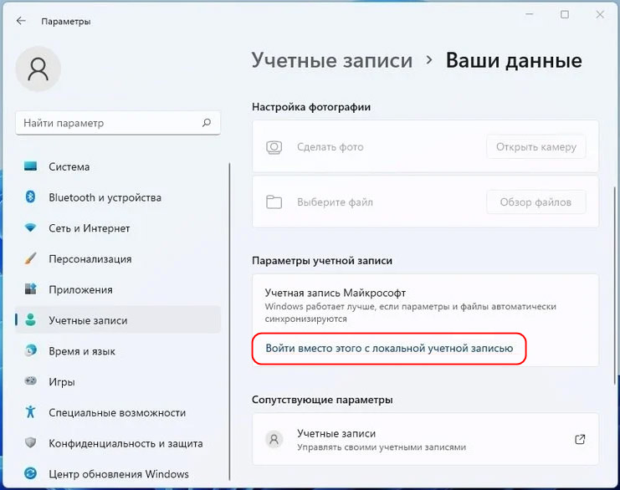Open Конфиденциальность и защита section

coord(118,443)
